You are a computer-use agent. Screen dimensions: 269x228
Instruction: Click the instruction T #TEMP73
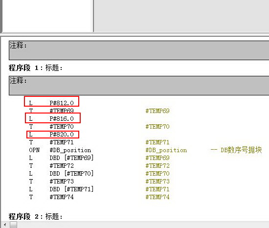pyautogui.click(x=51, y=182)
